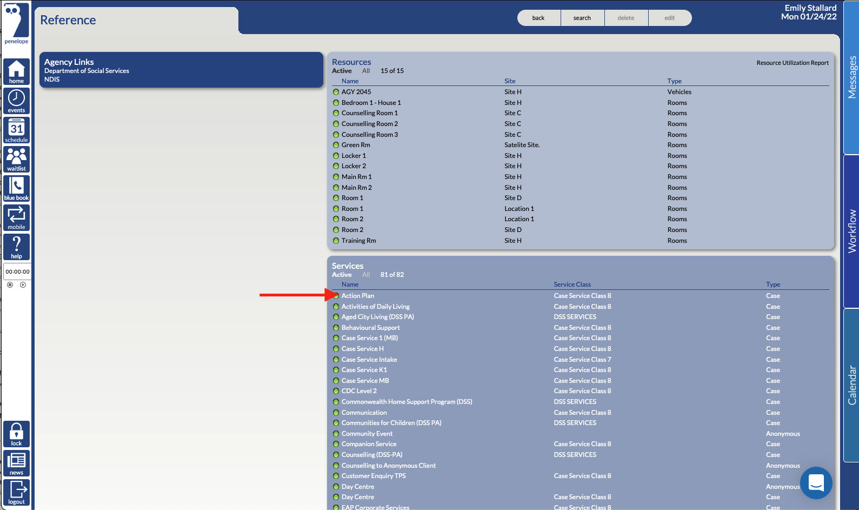Open the events clock icon
Image resolution: width=859 pixels, height=510 pixels.
click(16, 101)
